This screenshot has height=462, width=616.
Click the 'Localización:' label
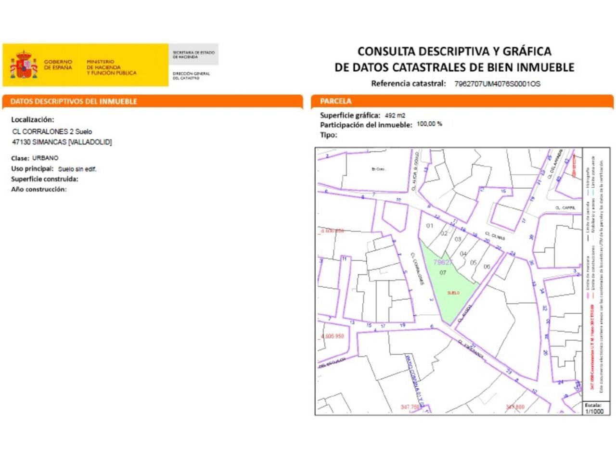coord(33,119)
